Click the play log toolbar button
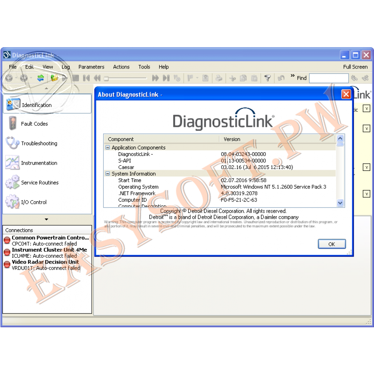374x374 pixels. 64,78
